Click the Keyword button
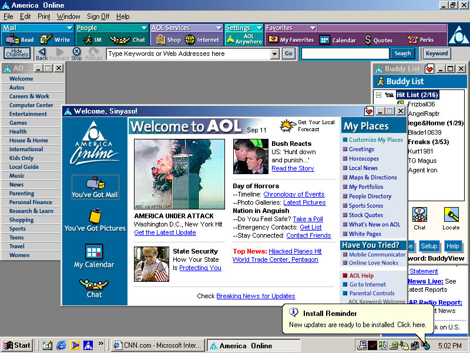Viewport: 470px width, 353px height. (437, 54)
